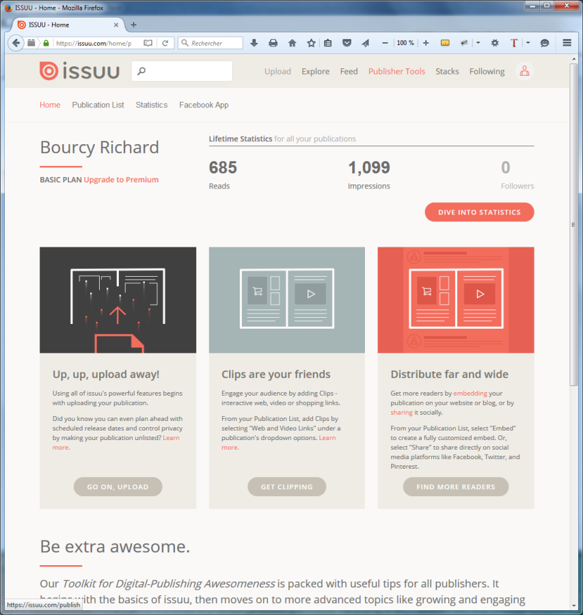Image resolution: width=583 pixels, height=615 pixels.
Task: Open Following in the navigation
Action: (487, 71)
